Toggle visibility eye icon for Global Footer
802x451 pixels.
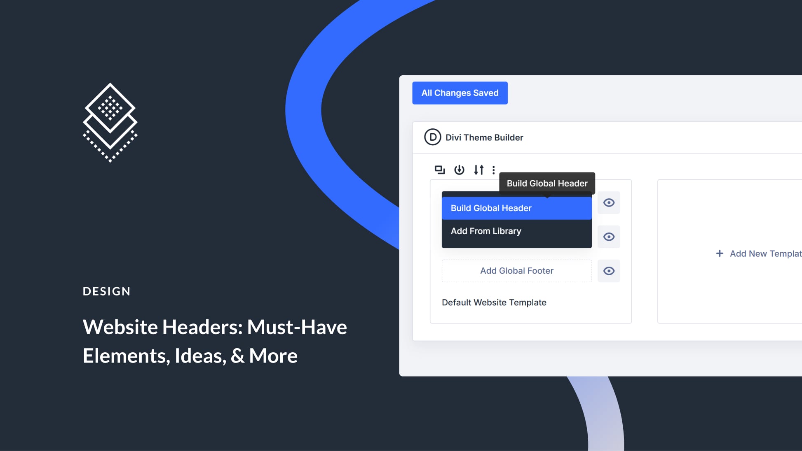coord(609,271)
